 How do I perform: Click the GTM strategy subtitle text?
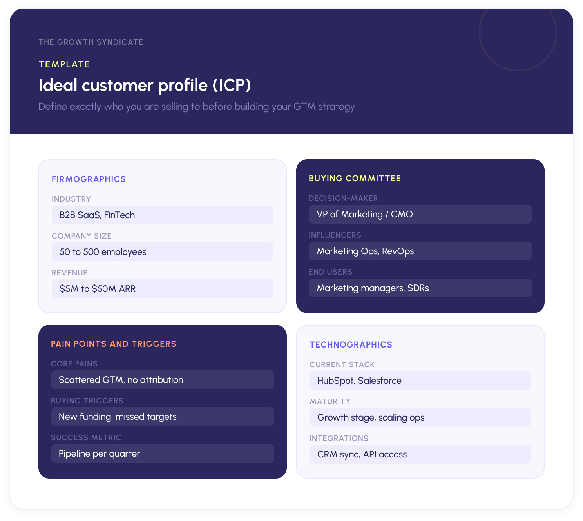pyautogui.click(x=196, y=106)
